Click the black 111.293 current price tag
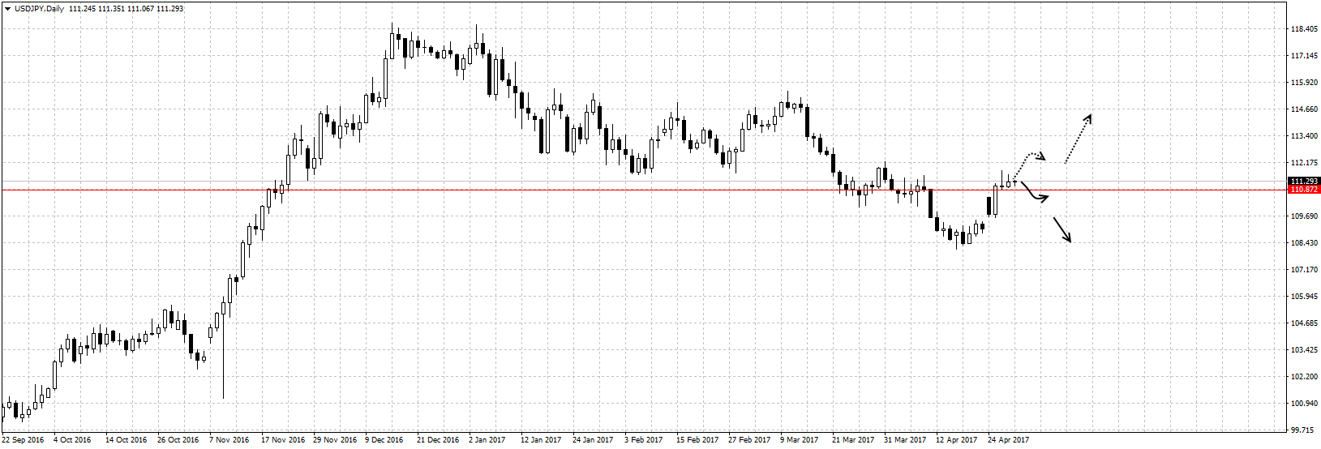 [x=1303, y=182]
